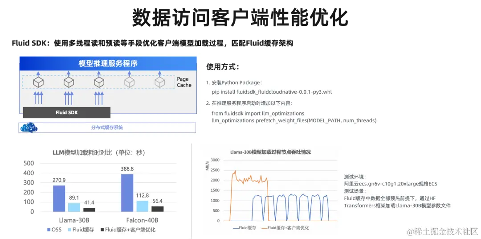The image size is (481, 239).
Task: Click the 200 tick on bar chart axis
Action: point(29,192)
